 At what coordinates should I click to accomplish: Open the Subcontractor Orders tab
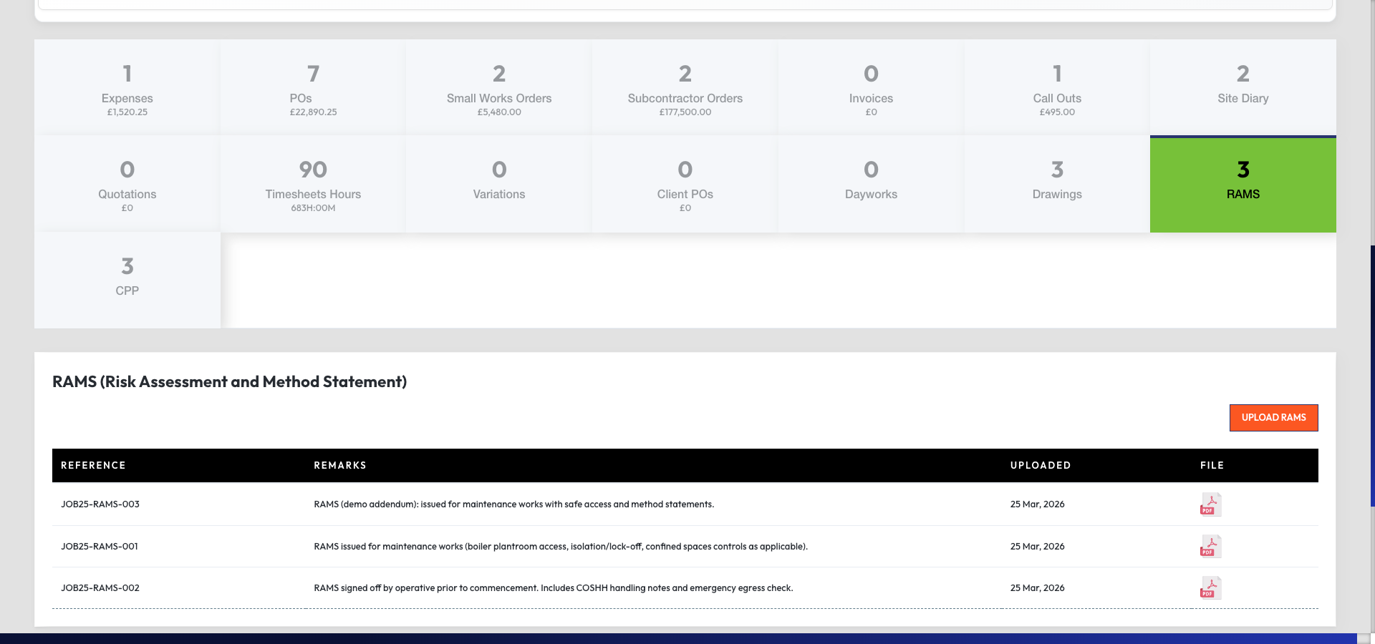tap(685, 86)
